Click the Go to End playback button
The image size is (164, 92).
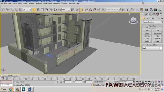[x=149, y=82]
